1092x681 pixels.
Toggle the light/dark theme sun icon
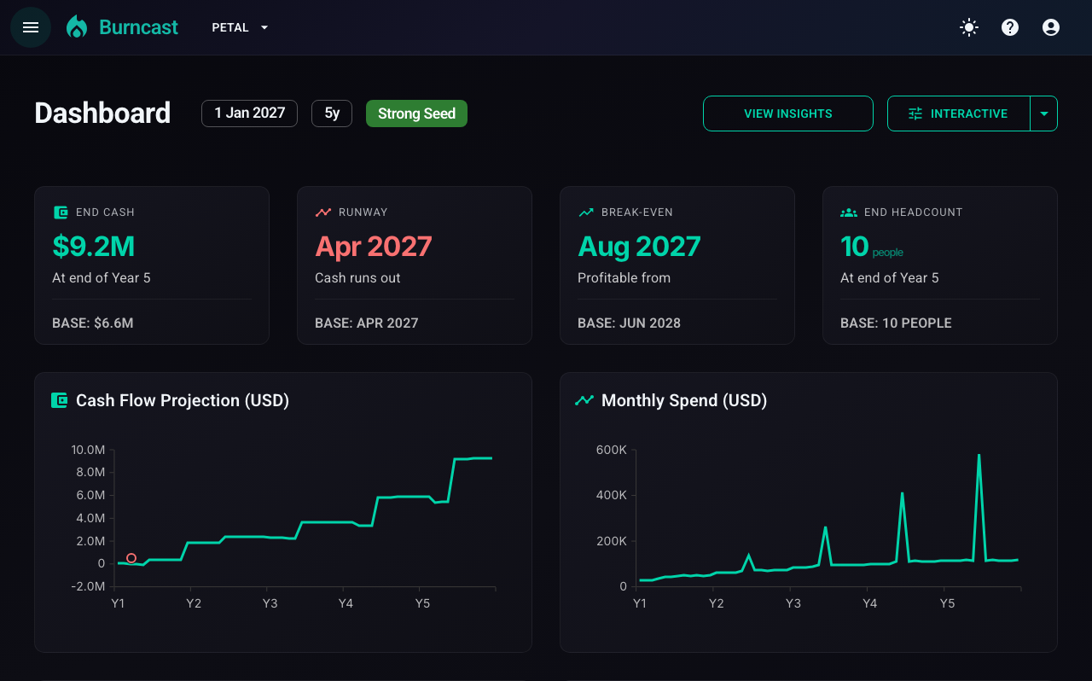click(969, 27)
